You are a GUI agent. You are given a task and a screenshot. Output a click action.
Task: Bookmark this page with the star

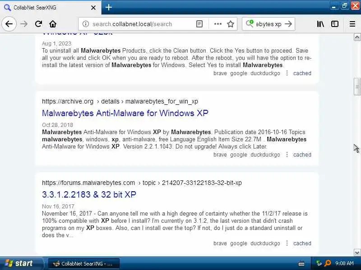[x=231, y=24]
